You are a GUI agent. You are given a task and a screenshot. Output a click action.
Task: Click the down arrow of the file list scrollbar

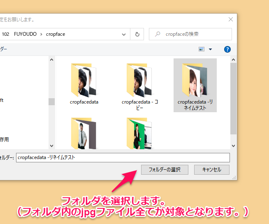pos(234,145)
